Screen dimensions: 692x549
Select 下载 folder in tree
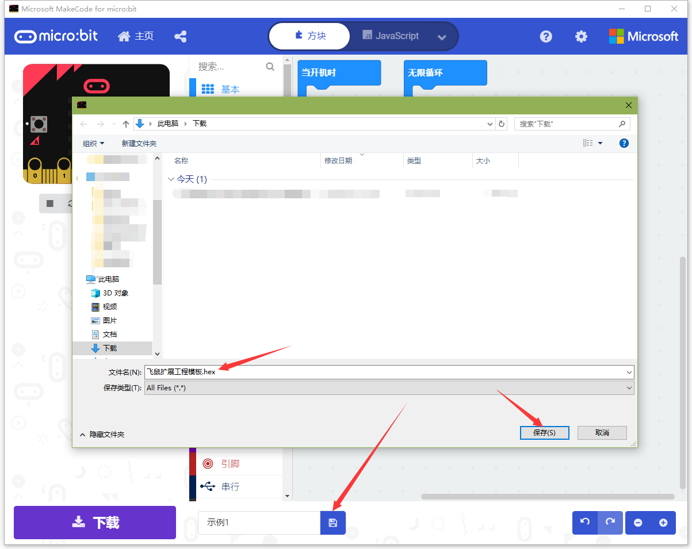tap(113, 348)
